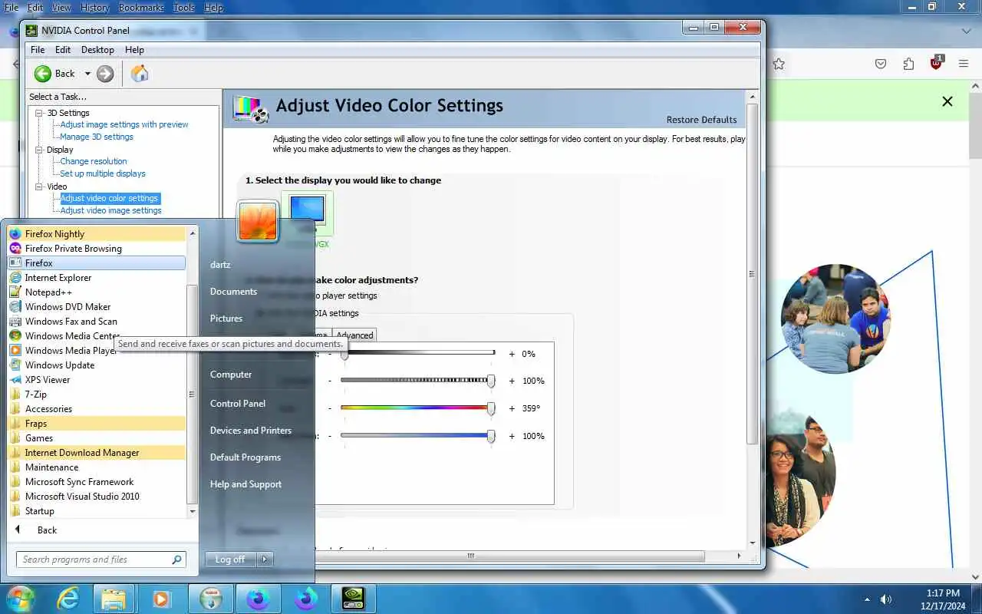This screenshot has height=614, width=982.
Task: Collapse the Video tree node
Action: click(40, 187)
